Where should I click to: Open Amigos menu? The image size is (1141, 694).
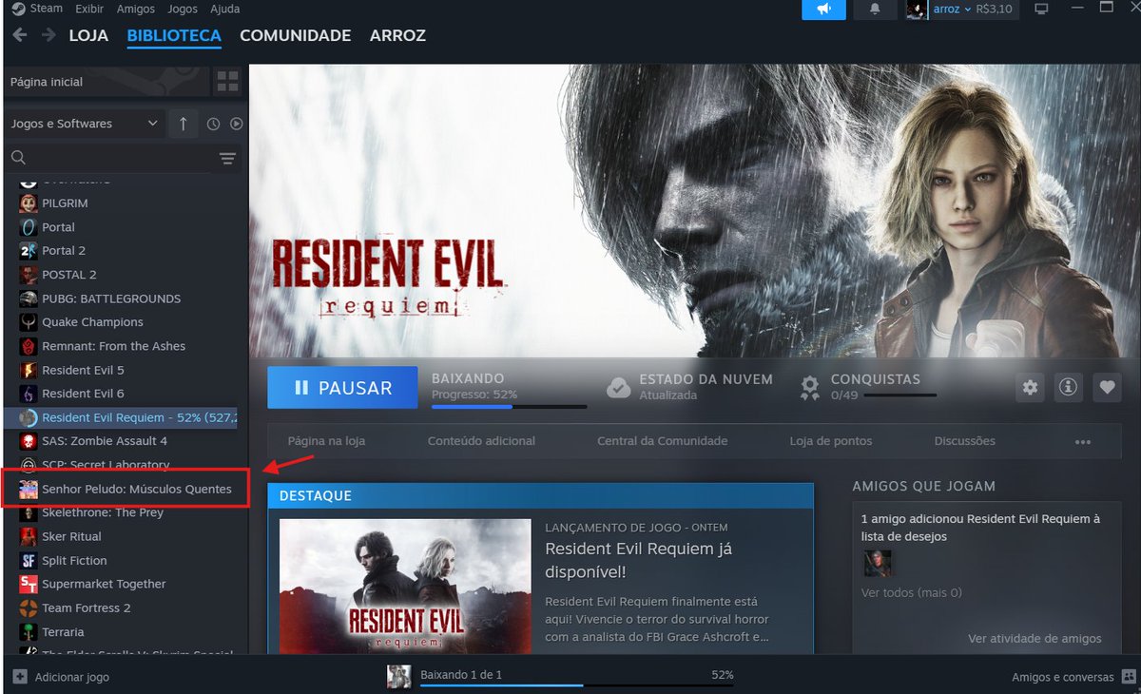[136, 9]
